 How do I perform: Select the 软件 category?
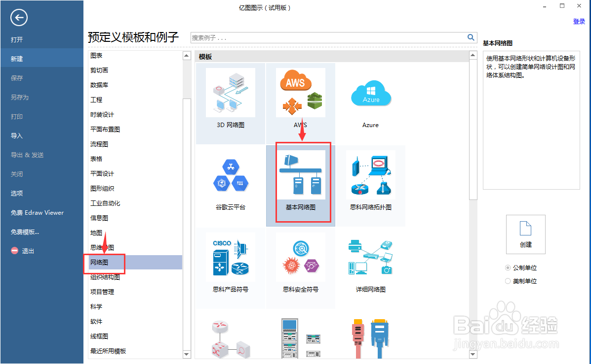(96, 321)
